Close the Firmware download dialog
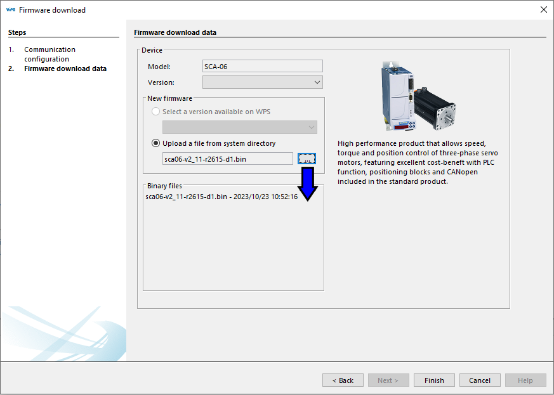The image size is (554, 395). (543, 10)
